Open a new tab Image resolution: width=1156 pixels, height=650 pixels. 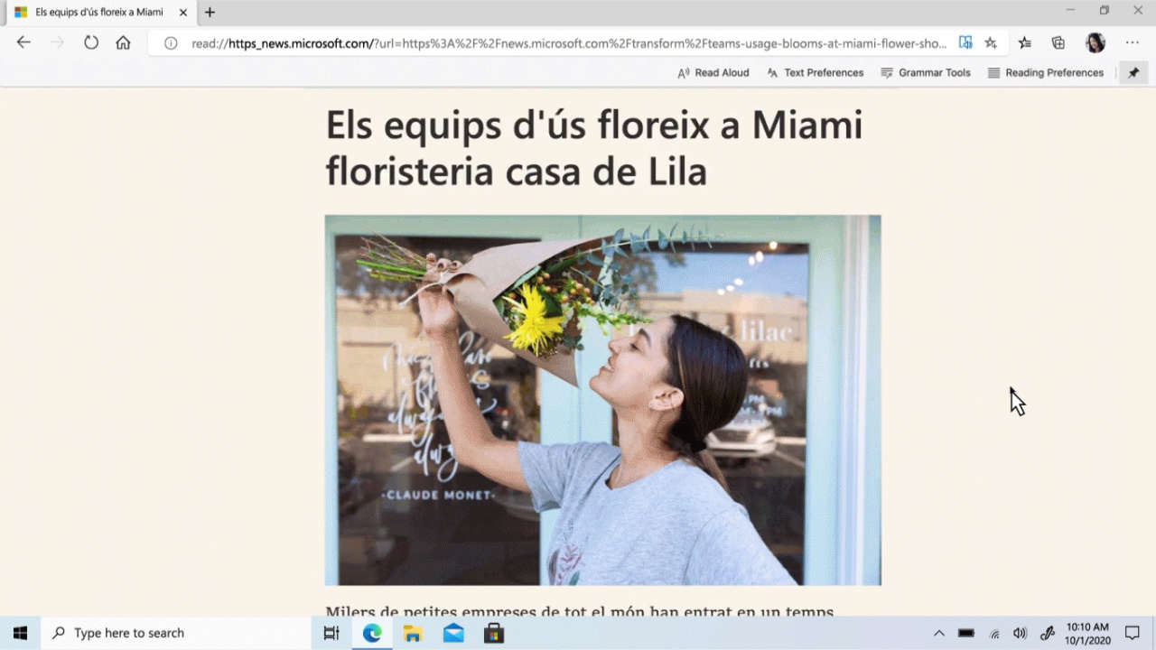[210, 13]
